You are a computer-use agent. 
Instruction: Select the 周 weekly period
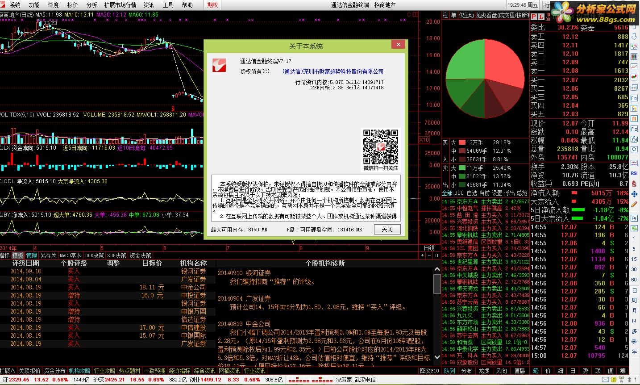point(634,300)
